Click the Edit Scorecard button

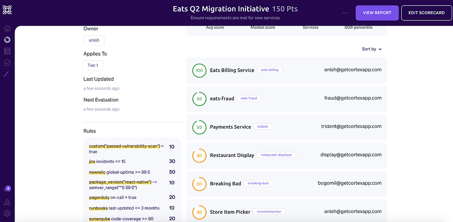pos(426,13)
